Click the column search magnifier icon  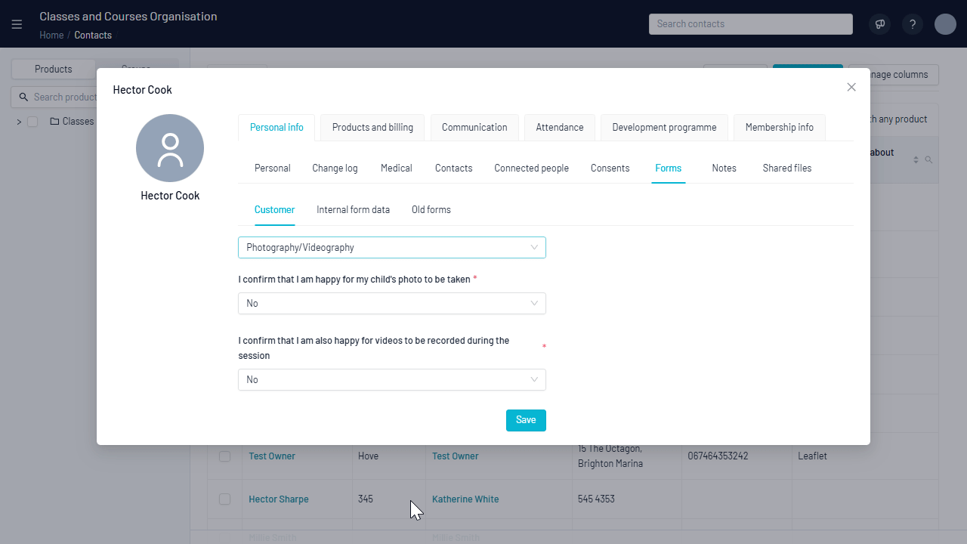point(928,160)
